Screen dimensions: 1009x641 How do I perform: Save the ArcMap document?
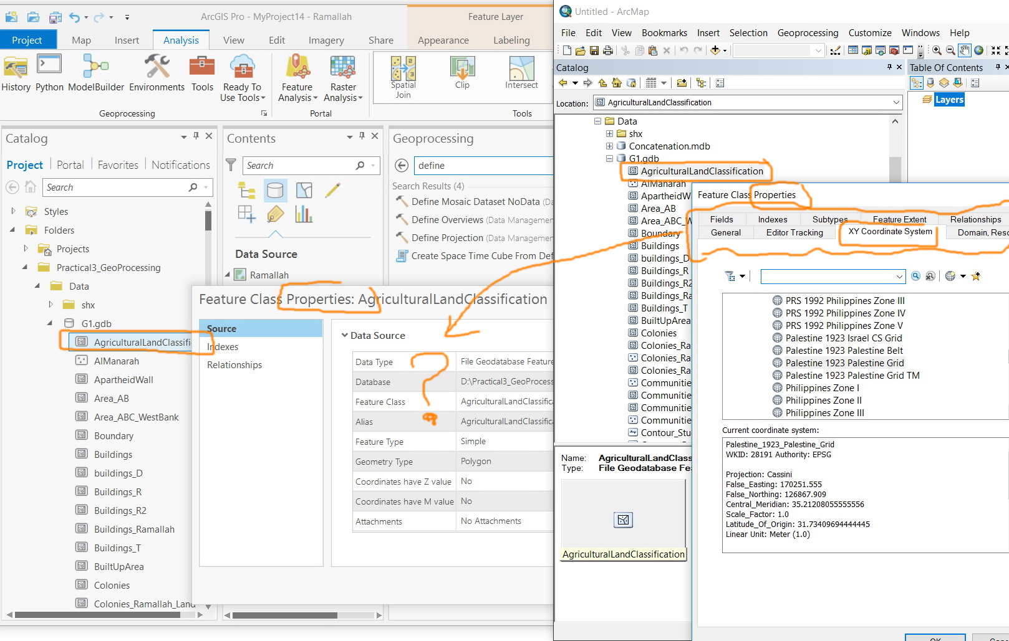(x=594, y=50)
